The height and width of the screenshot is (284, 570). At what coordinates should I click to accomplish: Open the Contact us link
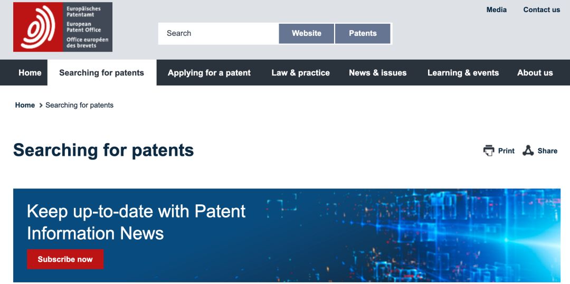[x=541, y=10]
